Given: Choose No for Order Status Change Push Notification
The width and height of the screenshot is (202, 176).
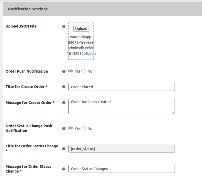Looking at the screenshot, I should coord(84,128).
